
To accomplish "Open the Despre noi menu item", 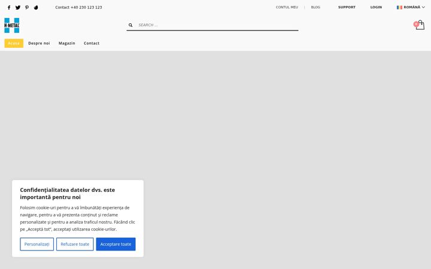I will click(39, 43).
